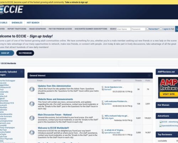Open Tiffany Champagne uploaded image link
The width and height of the screenshot is (178, 143).
pyautogui.click(x=7, y=128)
